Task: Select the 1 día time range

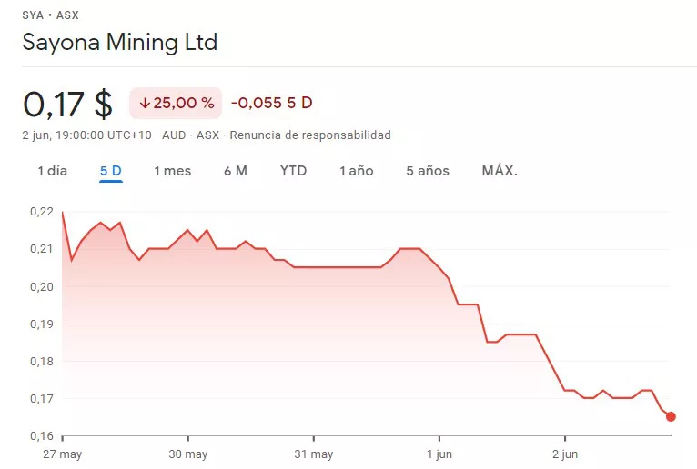Action: click(52, 171)
